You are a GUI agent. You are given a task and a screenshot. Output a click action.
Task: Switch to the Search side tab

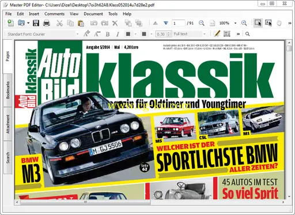7,157
